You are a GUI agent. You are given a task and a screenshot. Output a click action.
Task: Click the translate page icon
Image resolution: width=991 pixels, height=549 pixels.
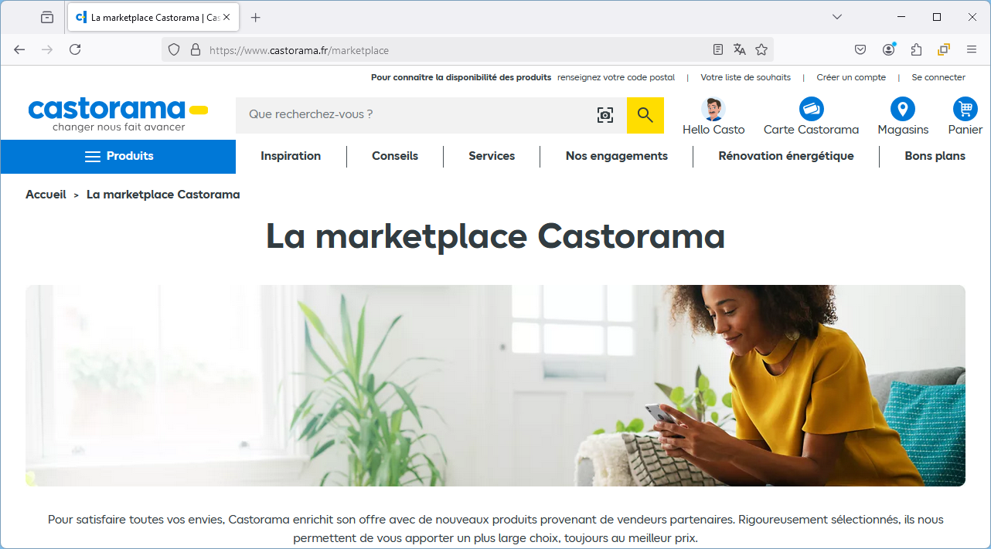click(x=740, y=49)
